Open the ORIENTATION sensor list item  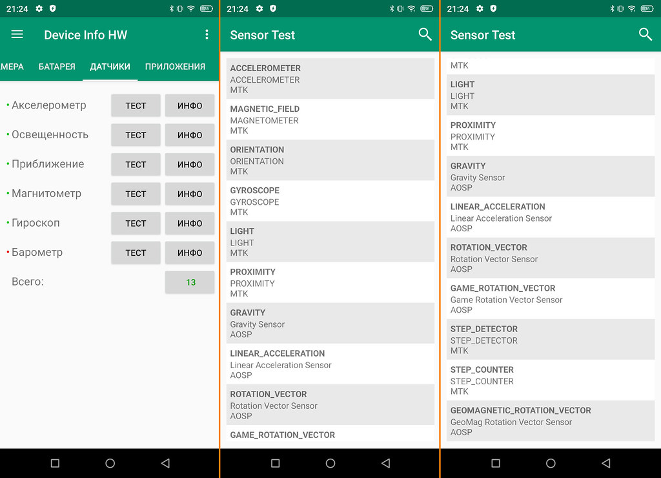(x=330, y=160)
